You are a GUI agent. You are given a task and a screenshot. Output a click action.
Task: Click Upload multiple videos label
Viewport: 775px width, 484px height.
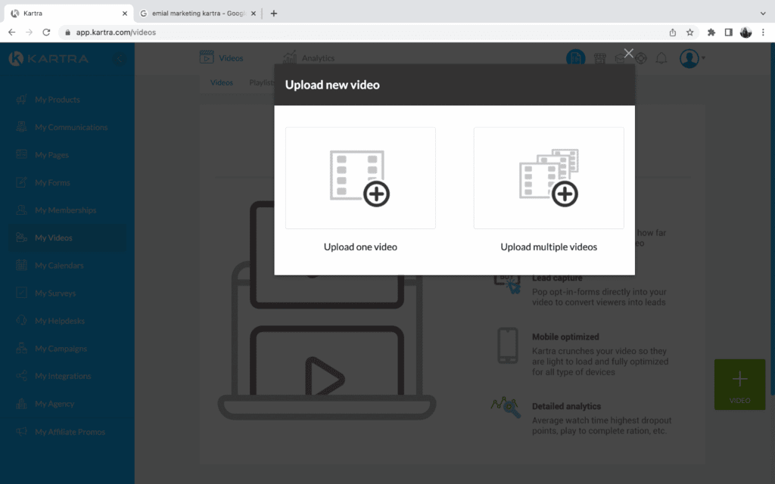coord(549,247)
